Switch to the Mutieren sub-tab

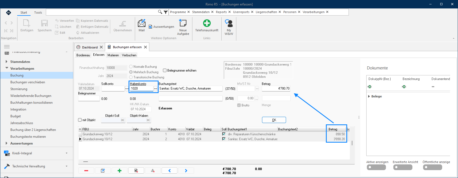(x=113, y=55)
